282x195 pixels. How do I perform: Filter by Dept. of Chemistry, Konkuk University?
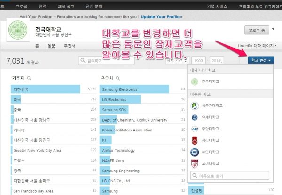142,120
